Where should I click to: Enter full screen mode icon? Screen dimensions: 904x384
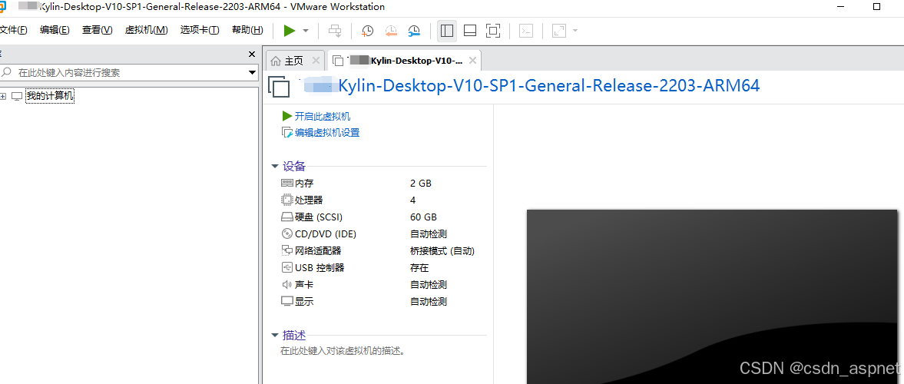tap(493, 31)
